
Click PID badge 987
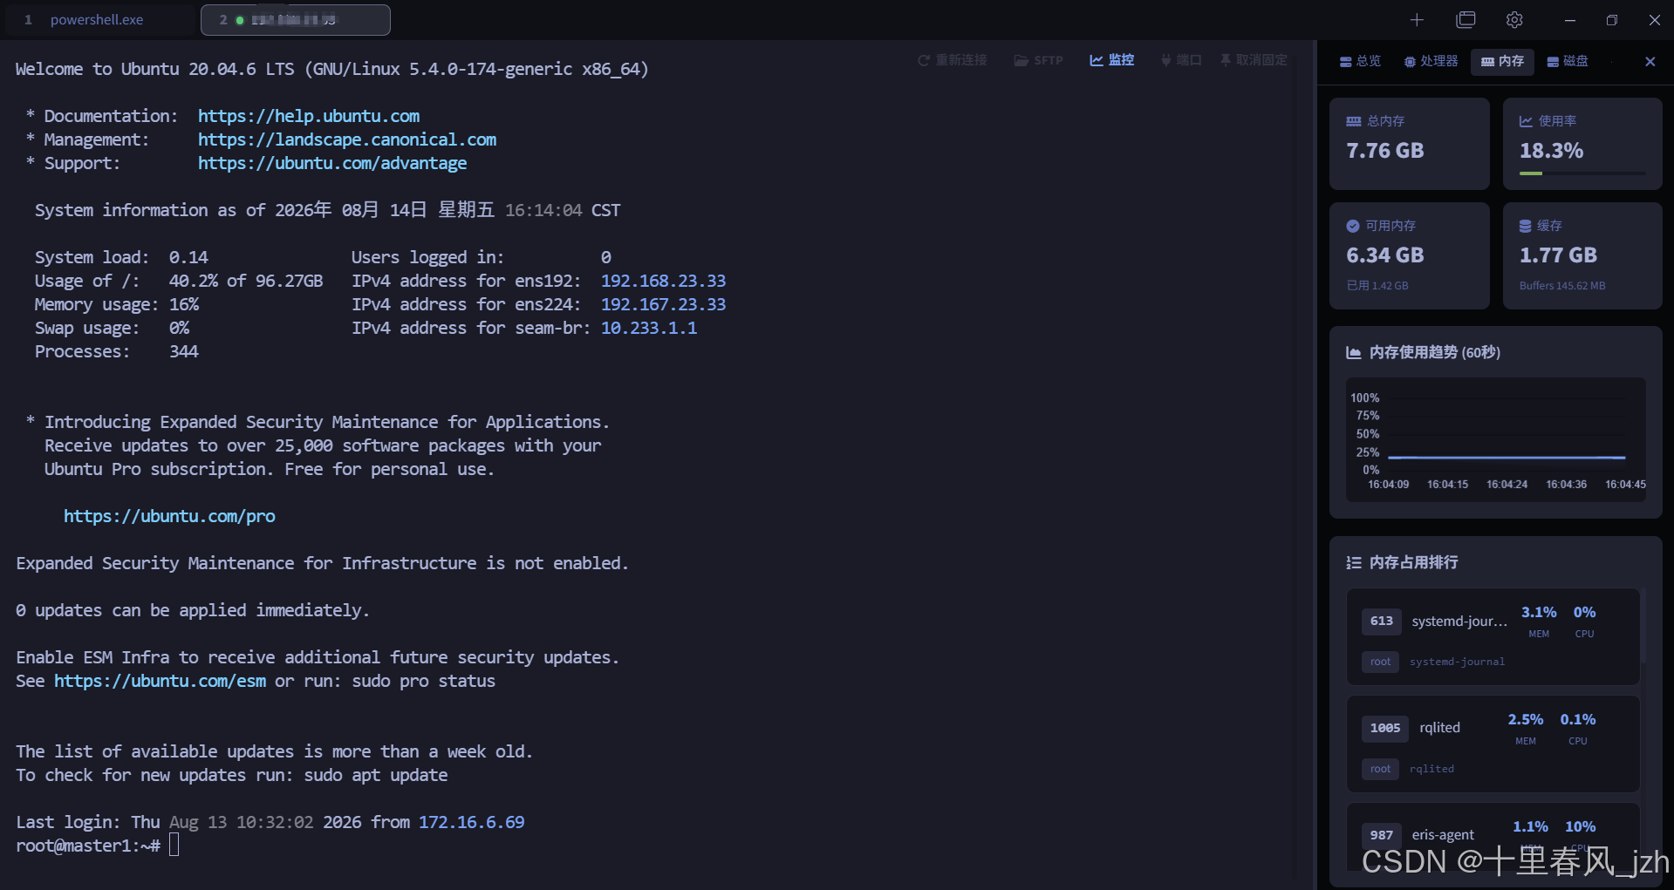click(1382, 835)
